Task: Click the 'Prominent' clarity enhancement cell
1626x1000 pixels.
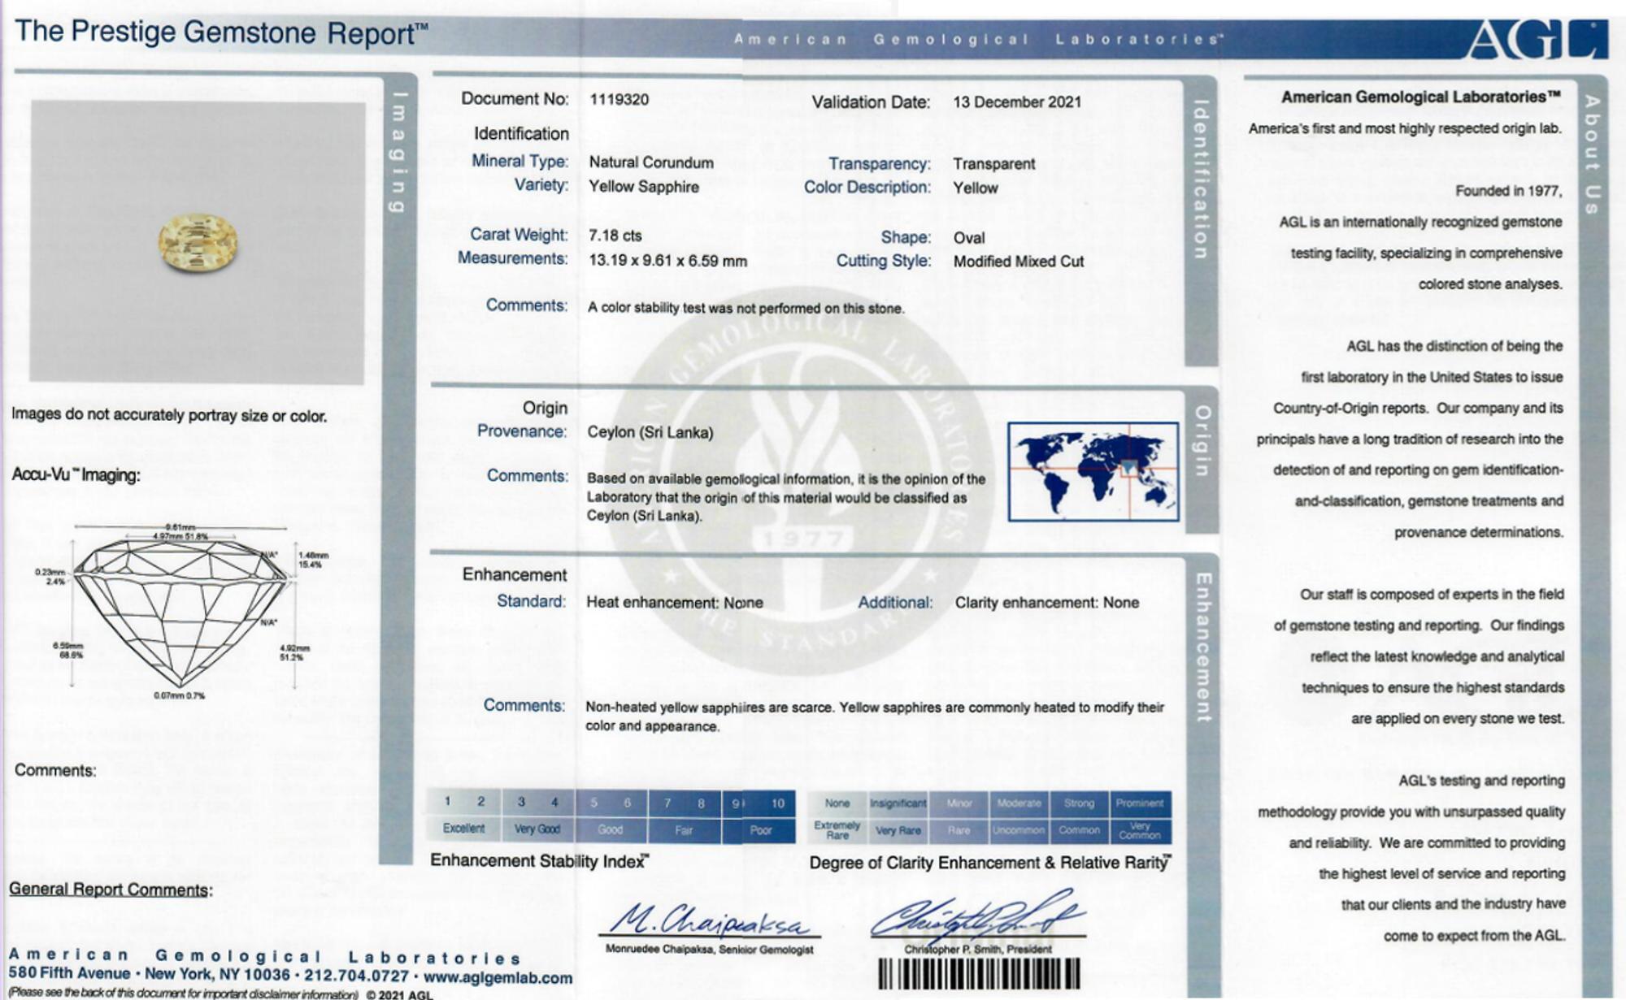Action: [1140, 803]
